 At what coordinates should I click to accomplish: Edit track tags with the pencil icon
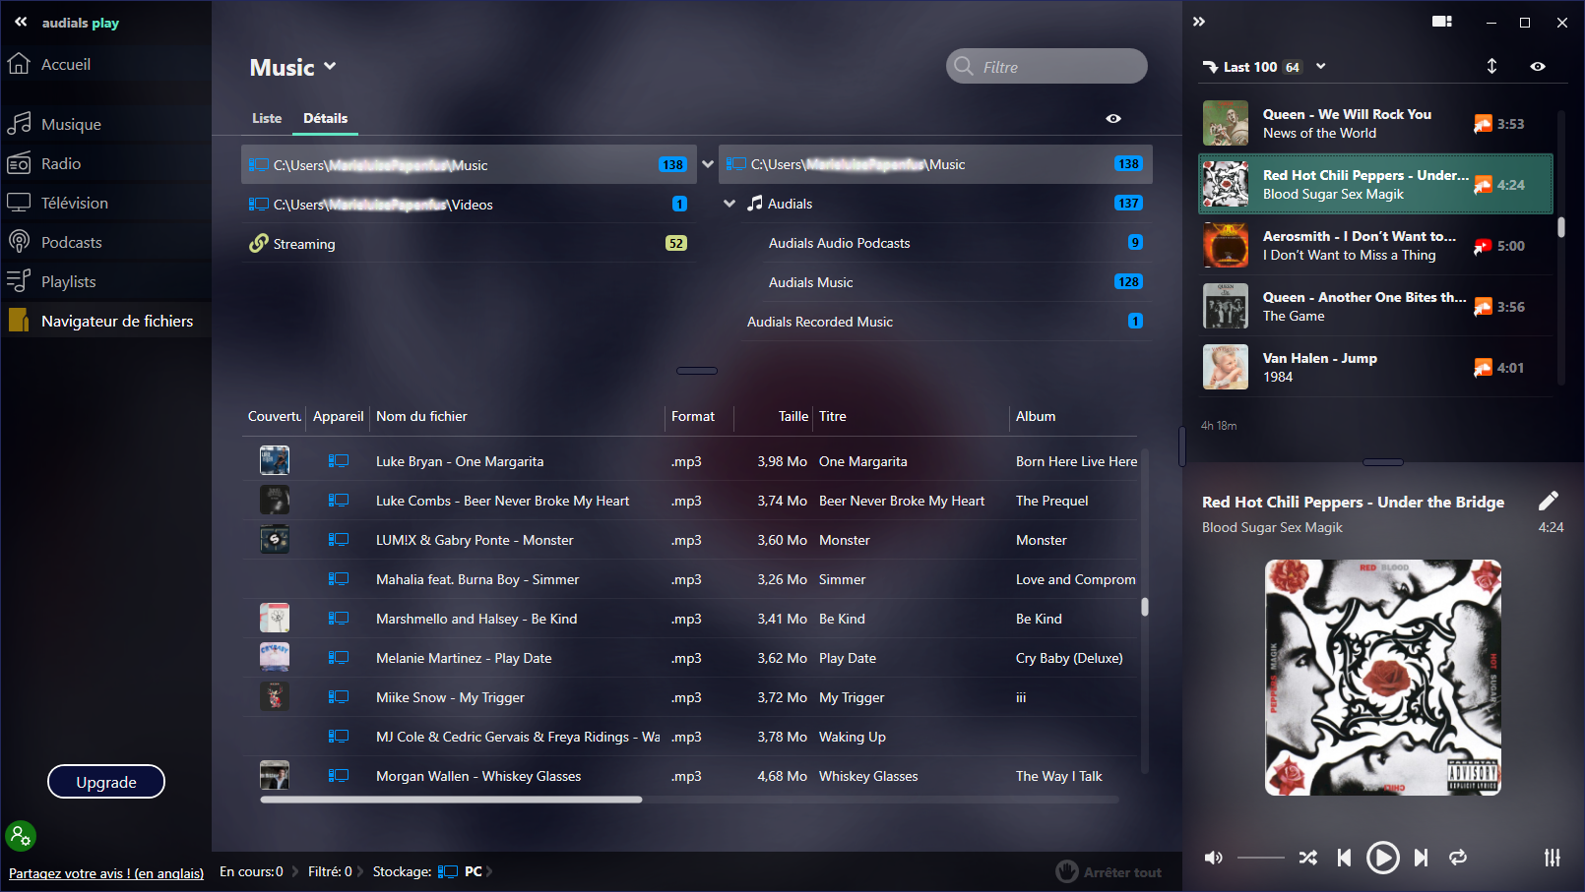(1549, 502)
